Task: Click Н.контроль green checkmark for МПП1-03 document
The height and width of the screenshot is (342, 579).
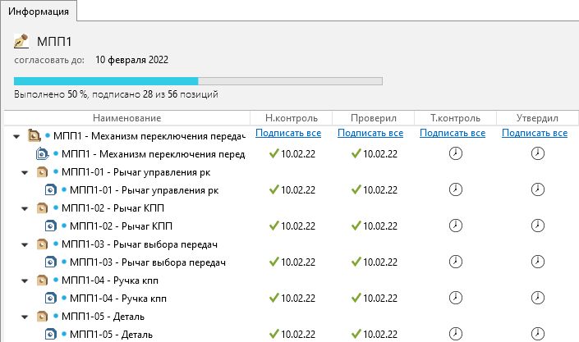Action: click(274, 262)
